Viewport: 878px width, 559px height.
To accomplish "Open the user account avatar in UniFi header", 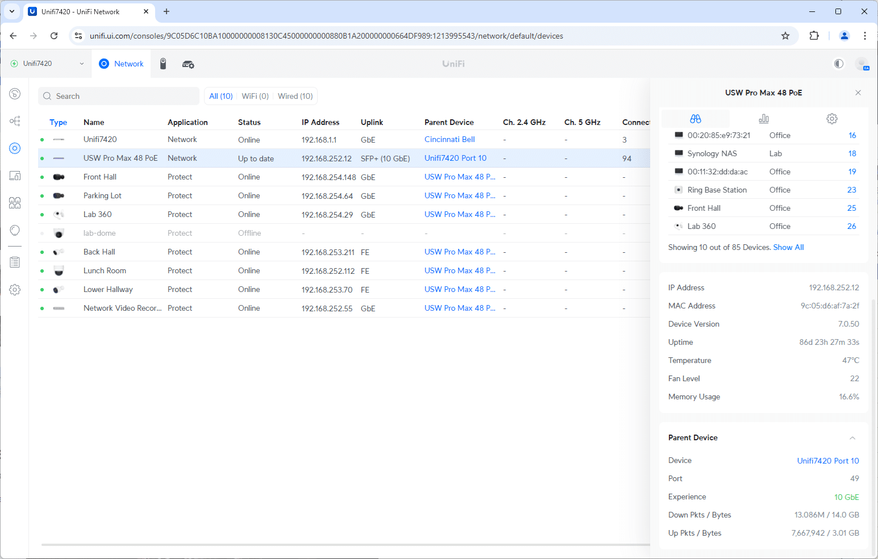I will [862, 64].
